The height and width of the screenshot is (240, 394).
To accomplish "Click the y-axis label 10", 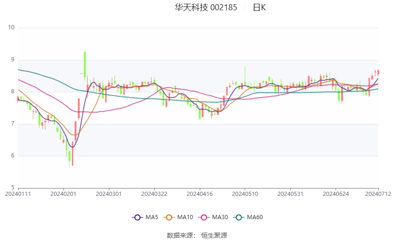I will click(11, 27).
